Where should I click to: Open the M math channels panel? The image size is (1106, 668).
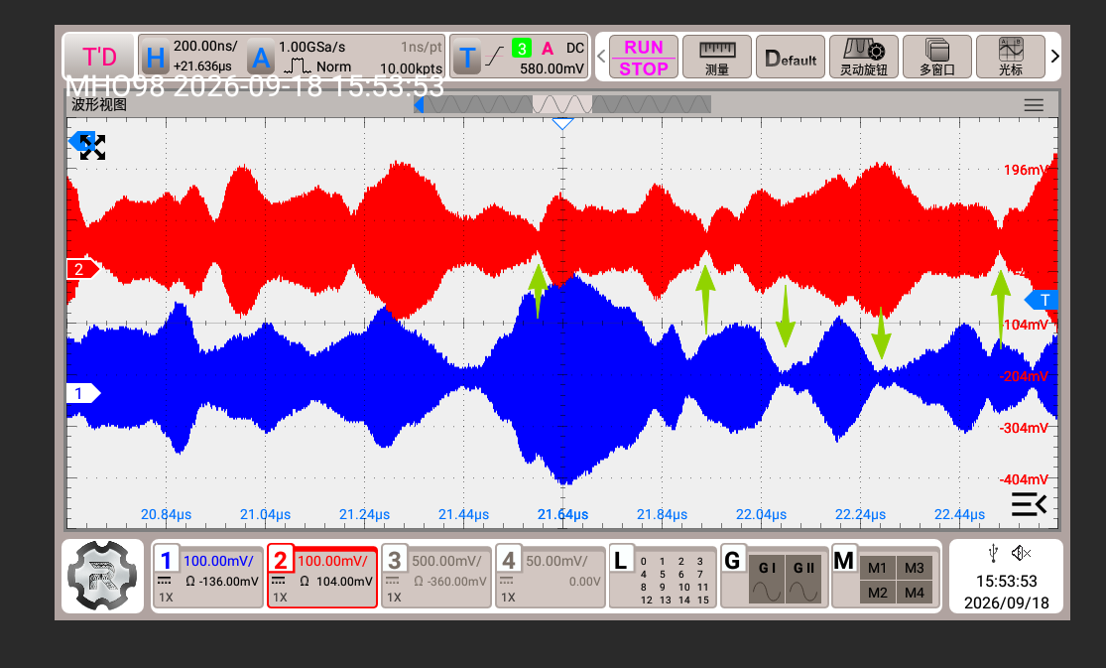click(x=843, y=561)
